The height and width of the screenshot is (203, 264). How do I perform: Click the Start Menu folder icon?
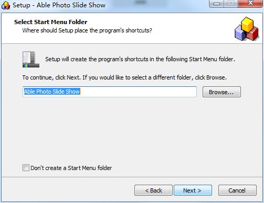(31, 59)
